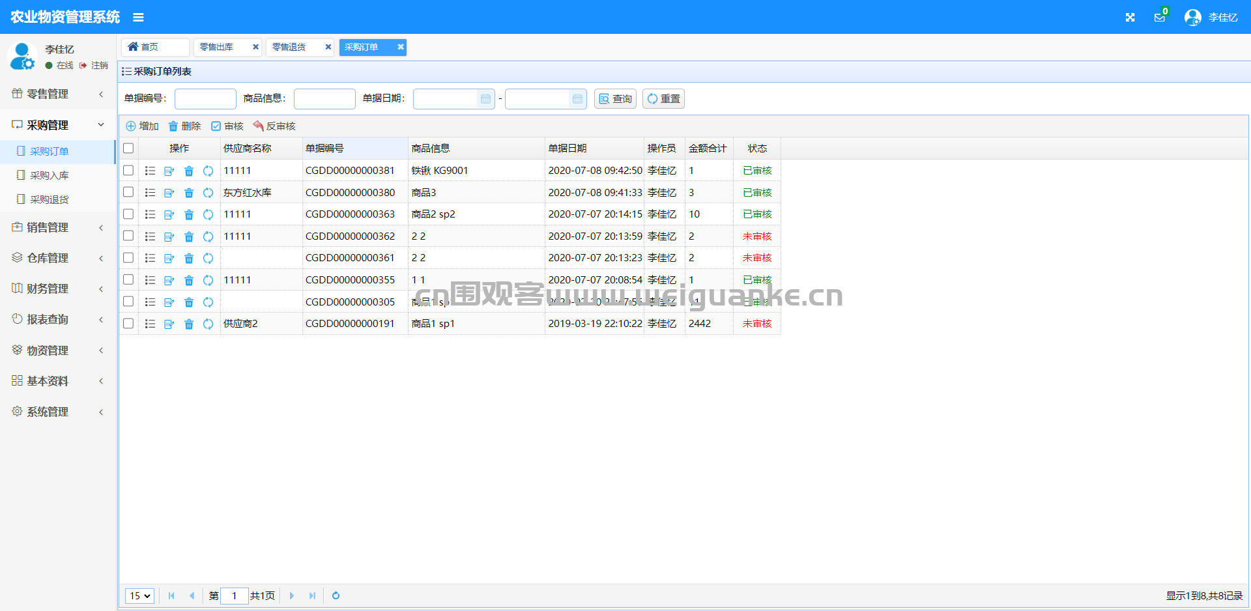Go to the next page arrow
Viewport: 1251px width, 611px height.
click(x=292, y=595)
